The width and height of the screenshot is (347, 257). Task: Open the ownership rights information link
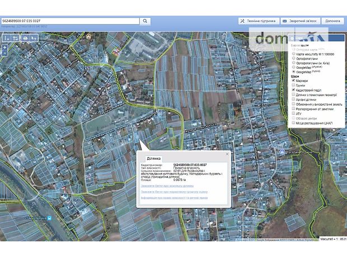175,198
